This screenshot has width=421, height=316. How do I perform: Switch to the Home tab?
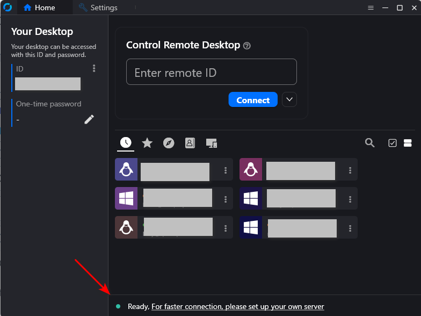pyautogui.click(x=39, y=8)
